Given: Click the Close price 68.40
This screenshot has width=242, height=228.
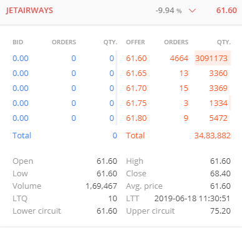Looking at the screenshot, I should [x=220, y=174].
